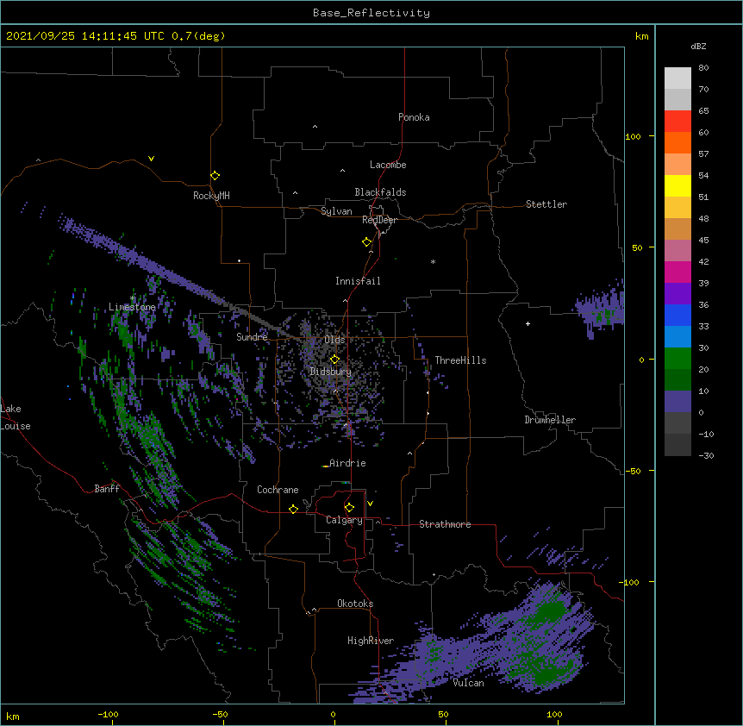Click the 80 value on the dBZ legend
The image size is (743, 726).
point(703,68)
